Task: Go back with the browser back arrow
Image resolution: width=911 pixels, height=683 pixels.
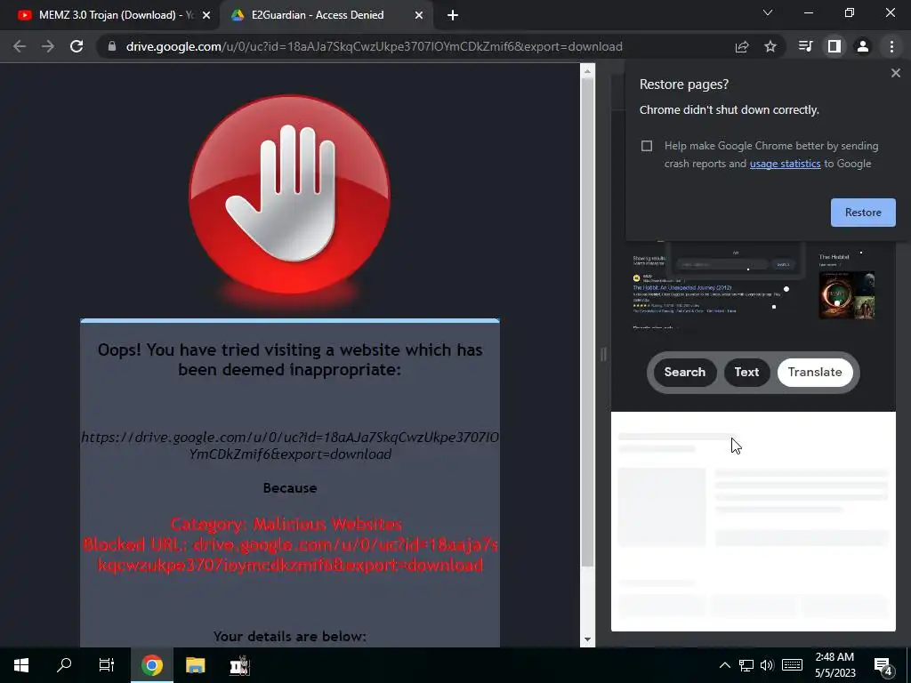Action: (20, 46)
